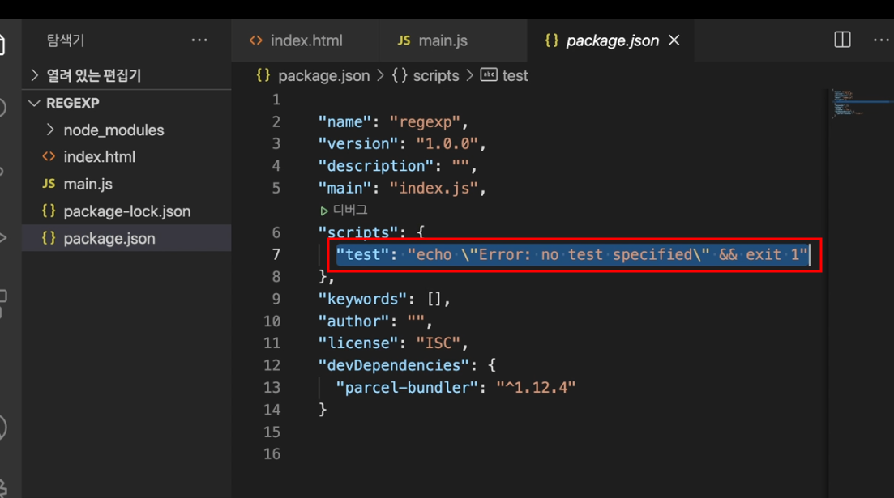Open Explorer panel's ellipsis options
This screenshot has height=498, width=894.
click(x=199, y=40)
